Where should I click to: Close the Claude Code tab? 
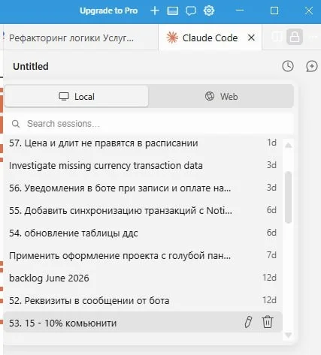click(251, 38)
